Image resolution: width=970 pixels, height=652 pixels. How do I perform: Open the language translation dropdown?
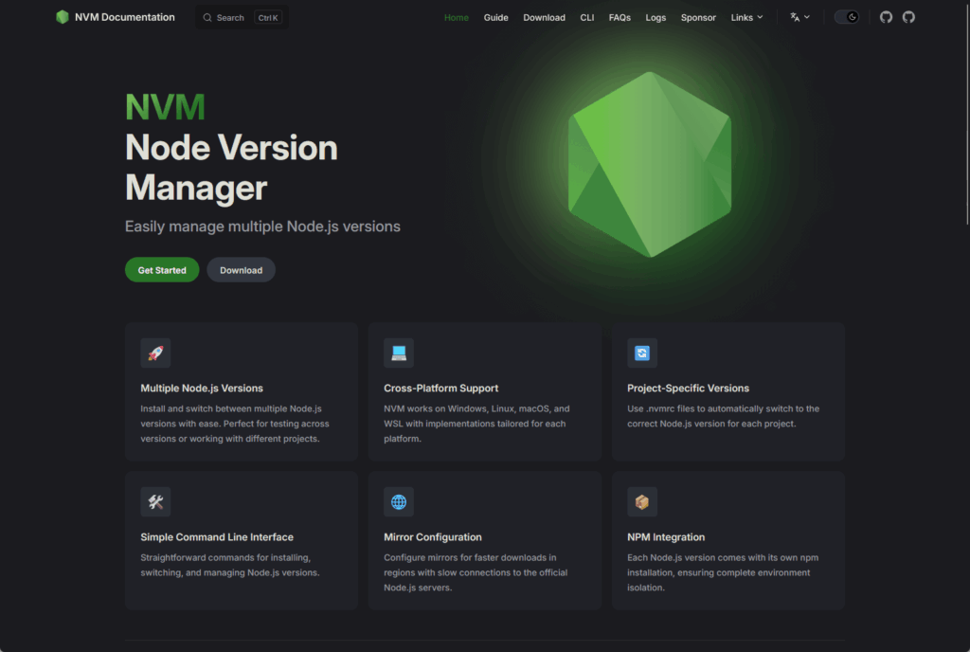click(799, 17)
